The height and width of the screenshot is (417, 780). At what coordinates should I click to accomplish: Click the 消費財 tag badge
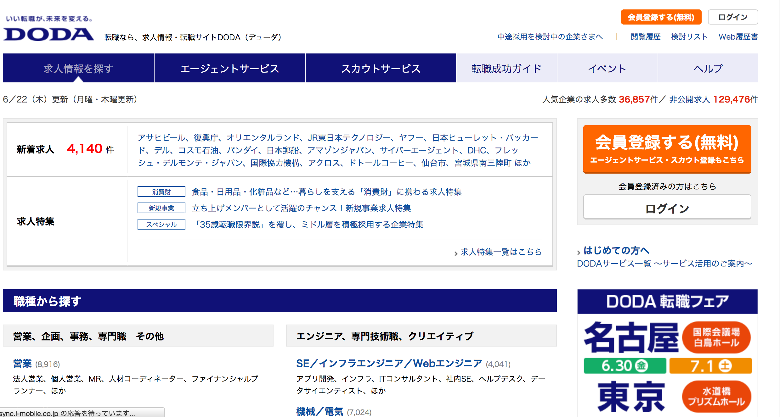click(161, 192)
